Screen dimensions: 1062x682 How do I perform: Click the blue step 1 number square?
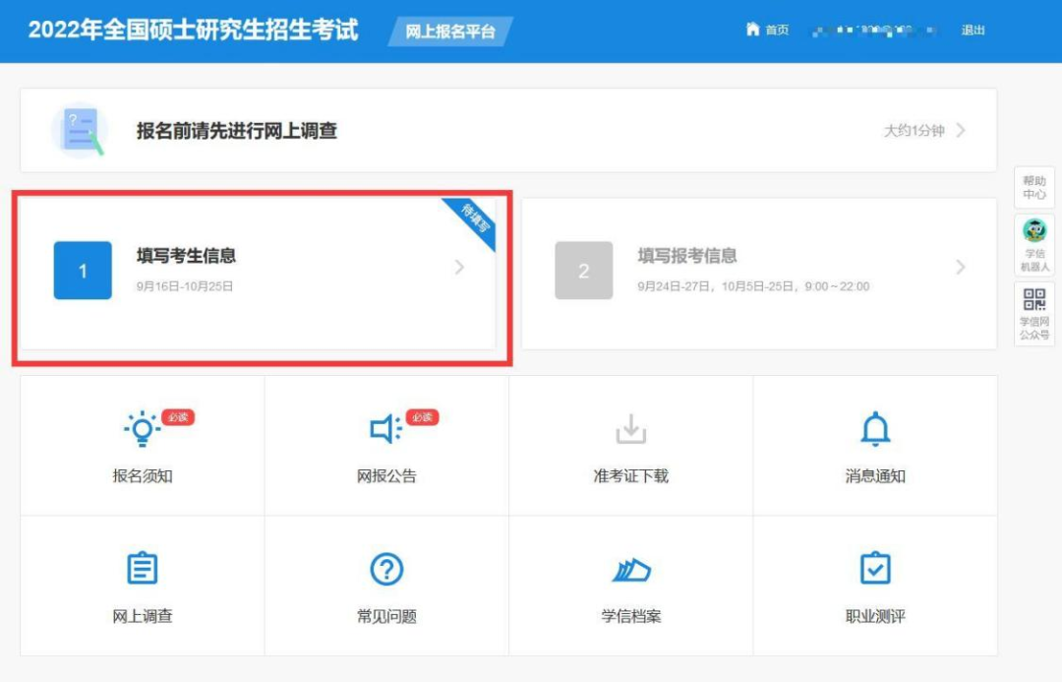point(83,269)
